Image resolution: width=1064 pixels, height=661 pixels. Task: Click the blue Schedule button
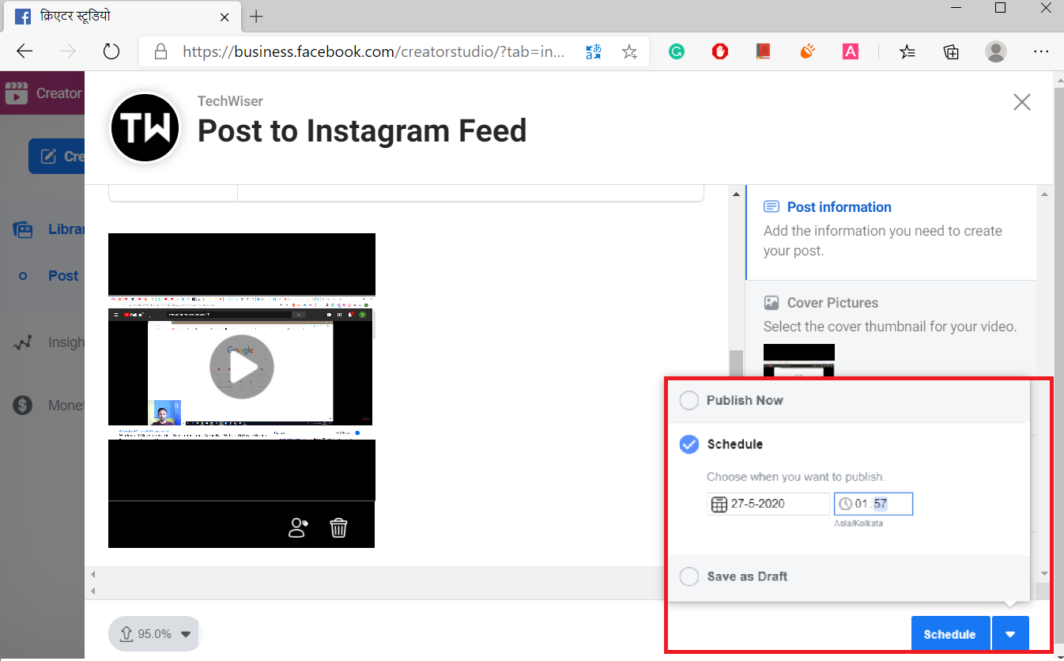pos(950,633)
